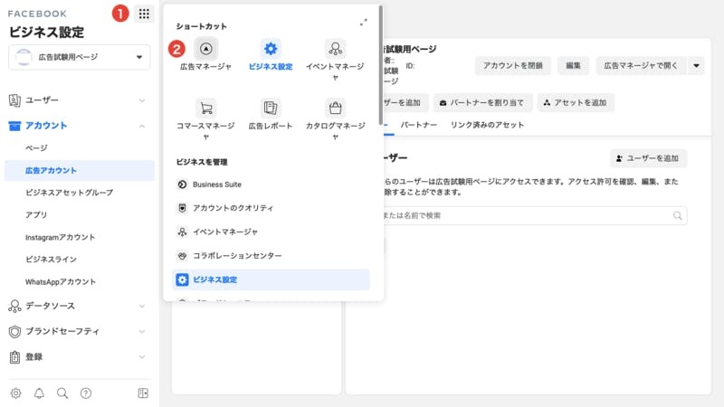Choose highlighted ビジネス設定 menu entry
724x407 pixels.
pyautogui.click(x=271, y=279)
